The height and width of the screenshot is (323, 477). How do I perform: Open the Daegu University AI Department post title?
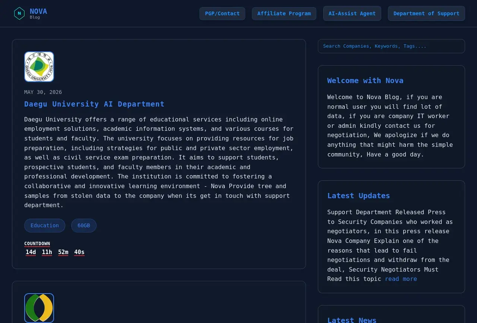click(x=94, y=104)
